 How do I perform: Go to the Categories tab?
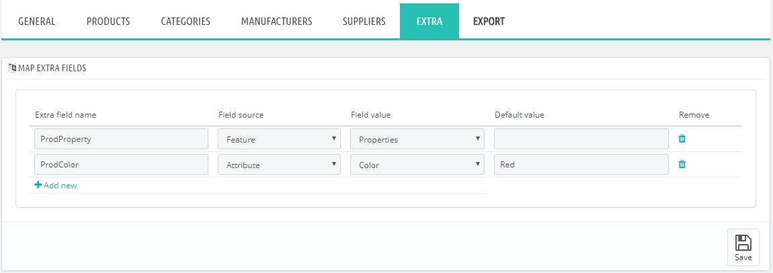[x=186, y=22]
